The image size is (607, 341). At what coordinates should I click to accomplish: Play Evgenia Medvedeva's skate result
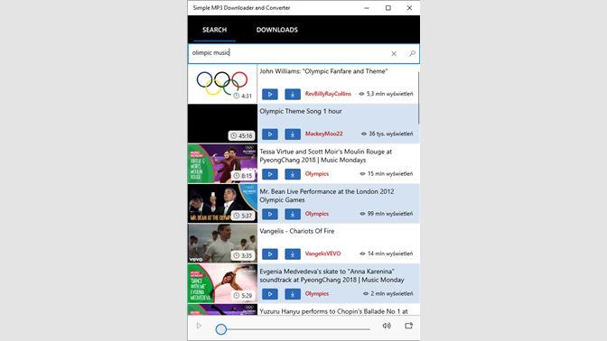point(270,294)
